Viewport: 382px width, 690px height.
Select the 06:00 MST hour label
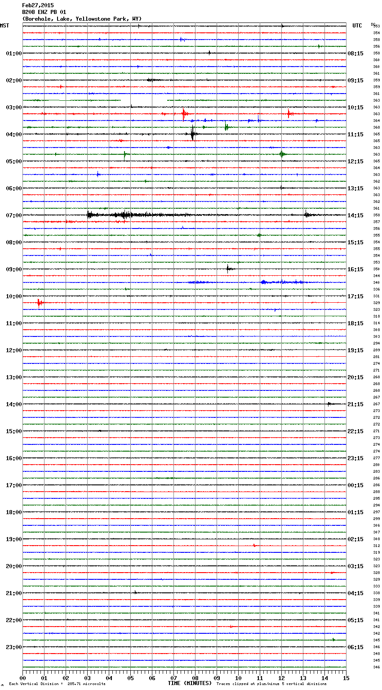point(14,188)
